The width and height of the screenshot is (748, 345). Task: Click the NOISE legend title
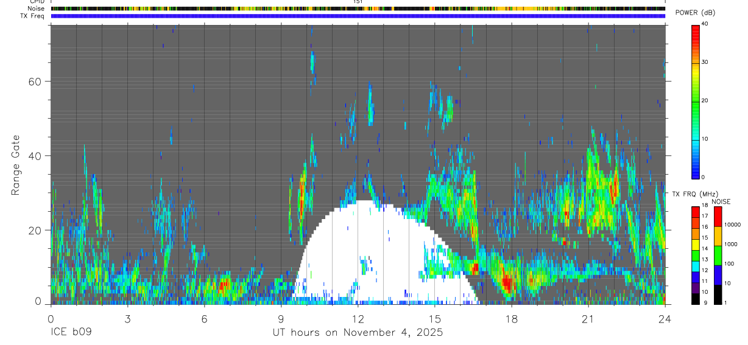tap(721, 201)
